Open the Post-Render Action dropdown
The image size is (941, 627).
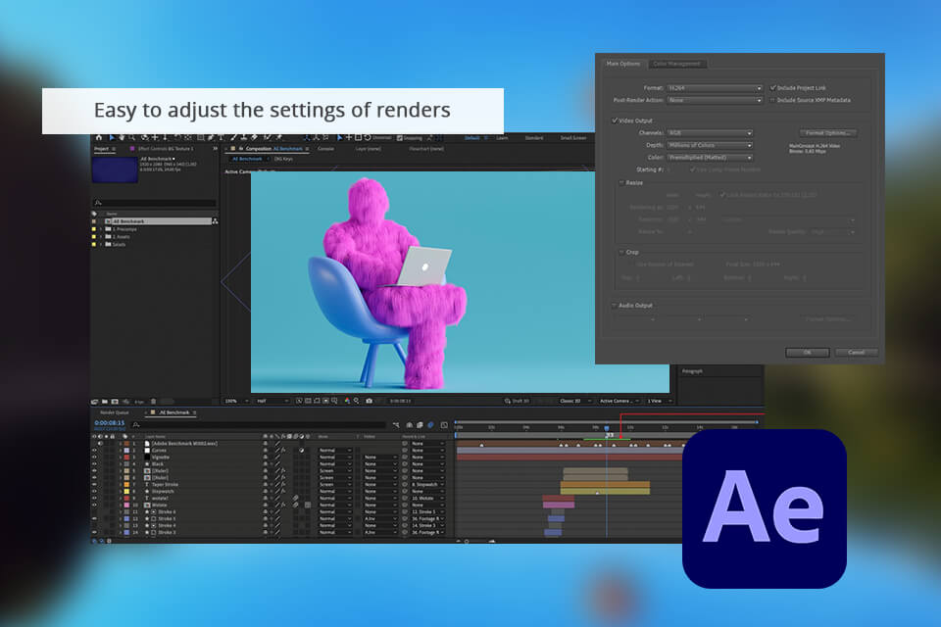[715, 100]
